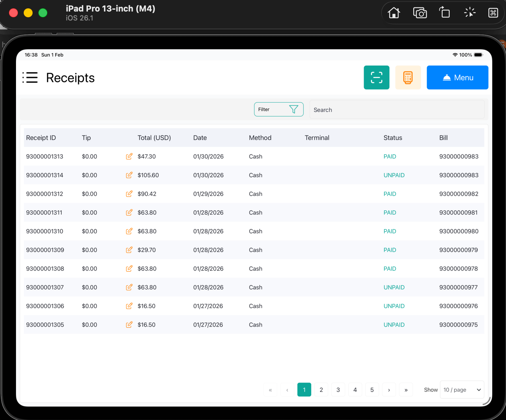This screenshot has width=506, height=420.
Task: Edit tip for receipt 93000001313
Action: point(129,156)
